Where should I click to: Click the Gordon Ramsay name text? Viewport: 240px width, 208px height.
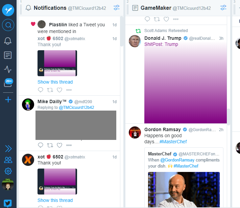pyautogui.click(x=163, y=129)
